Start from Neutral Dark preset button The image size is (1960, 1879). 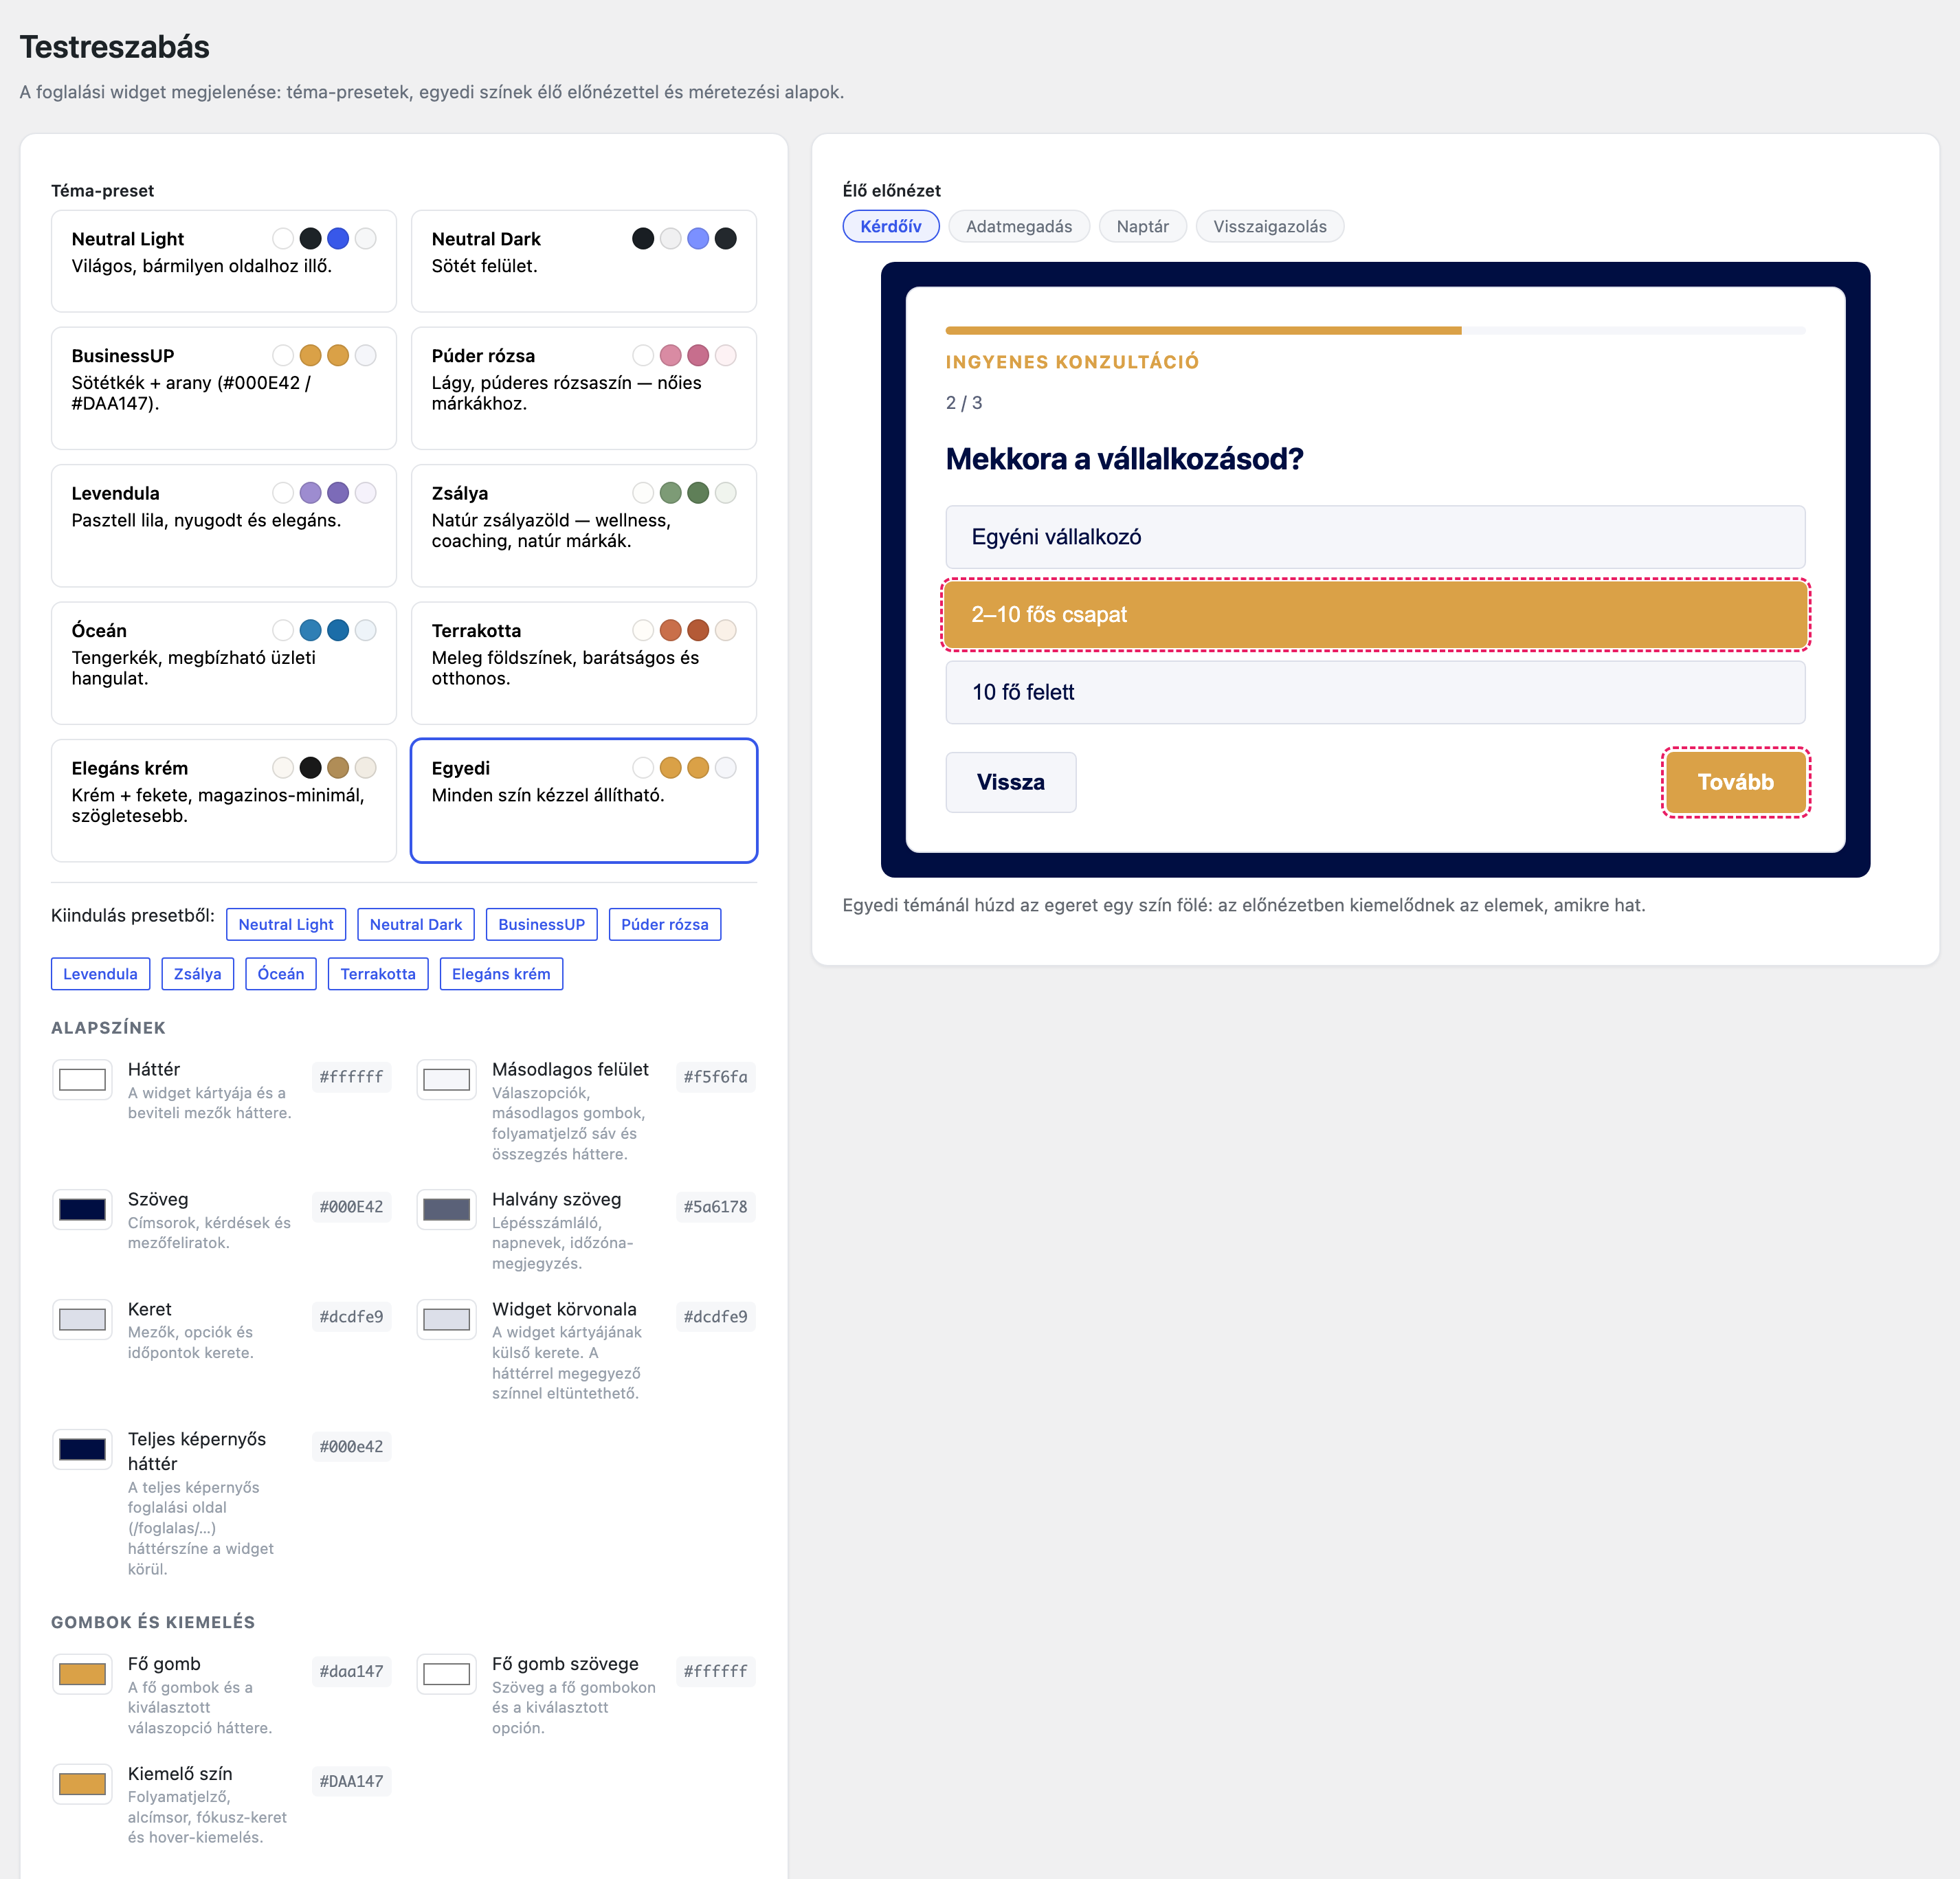[416, 924]
